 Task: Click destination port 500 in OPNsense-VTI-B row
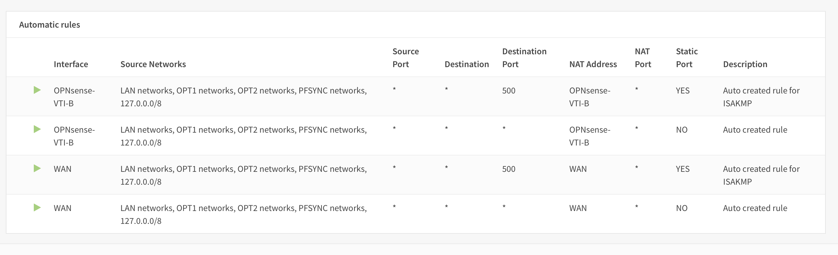[508, 91]
